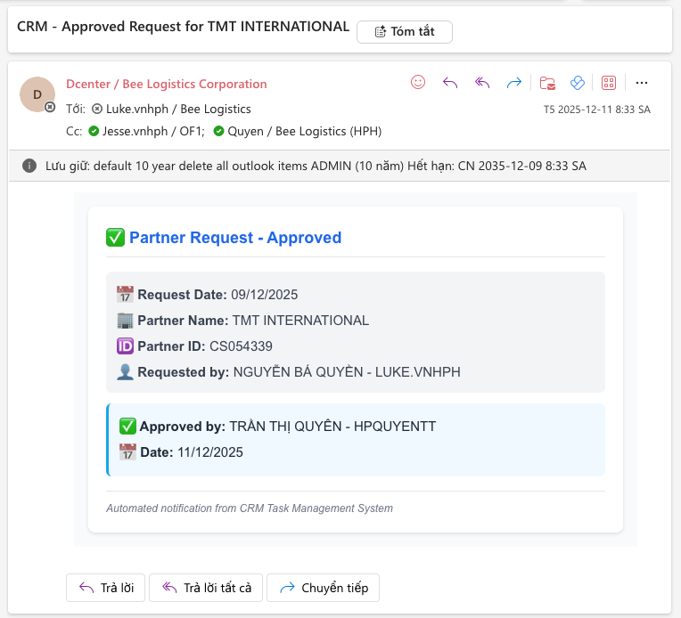Click the Partner Name value TMT INTERNATIONAL
Image resolution: width=681 pixels, height=618 pixels.
coord(300,321)
